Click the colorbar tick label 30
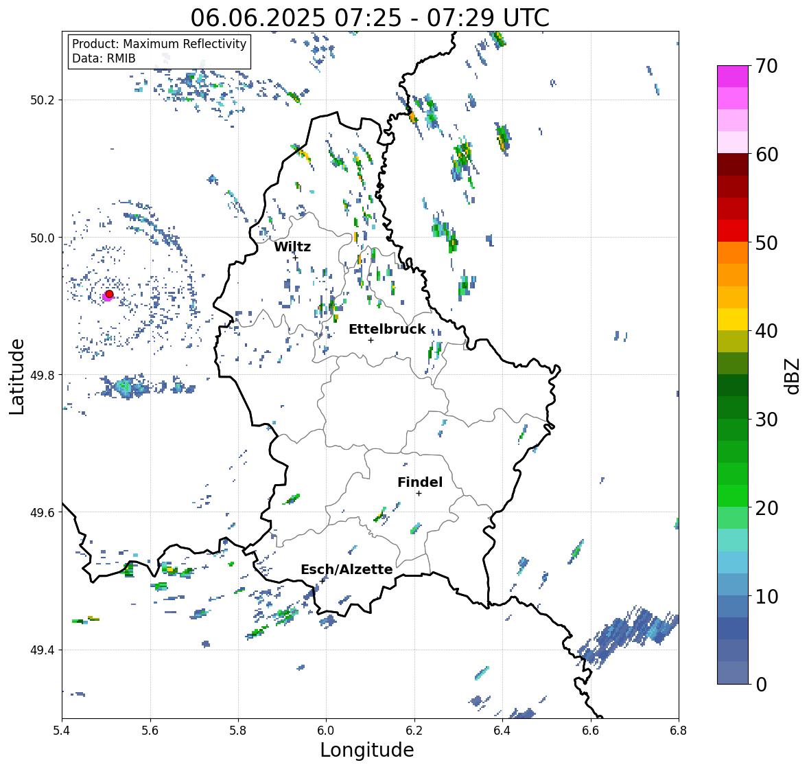The height and width of the screenshot is (767, 809). coord(766,420)
